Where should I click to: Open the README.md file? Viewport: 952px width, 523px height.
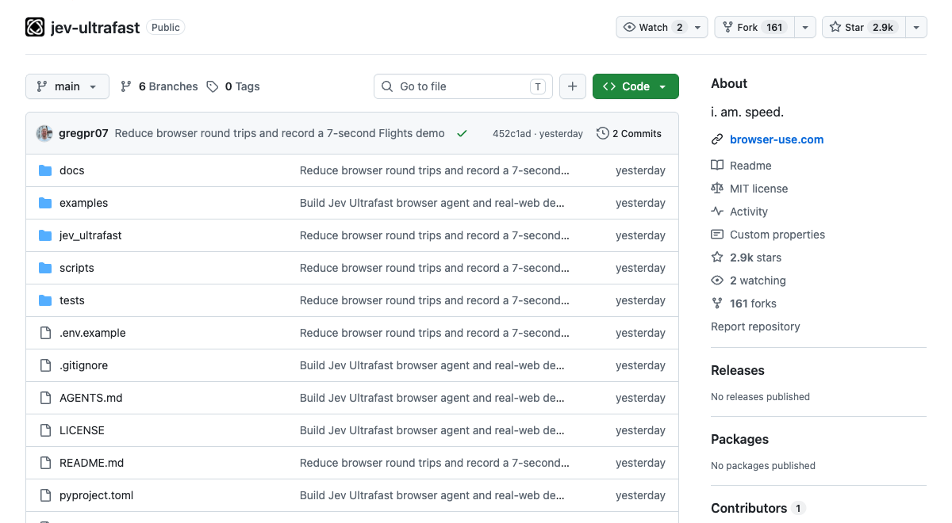[92, 463]
